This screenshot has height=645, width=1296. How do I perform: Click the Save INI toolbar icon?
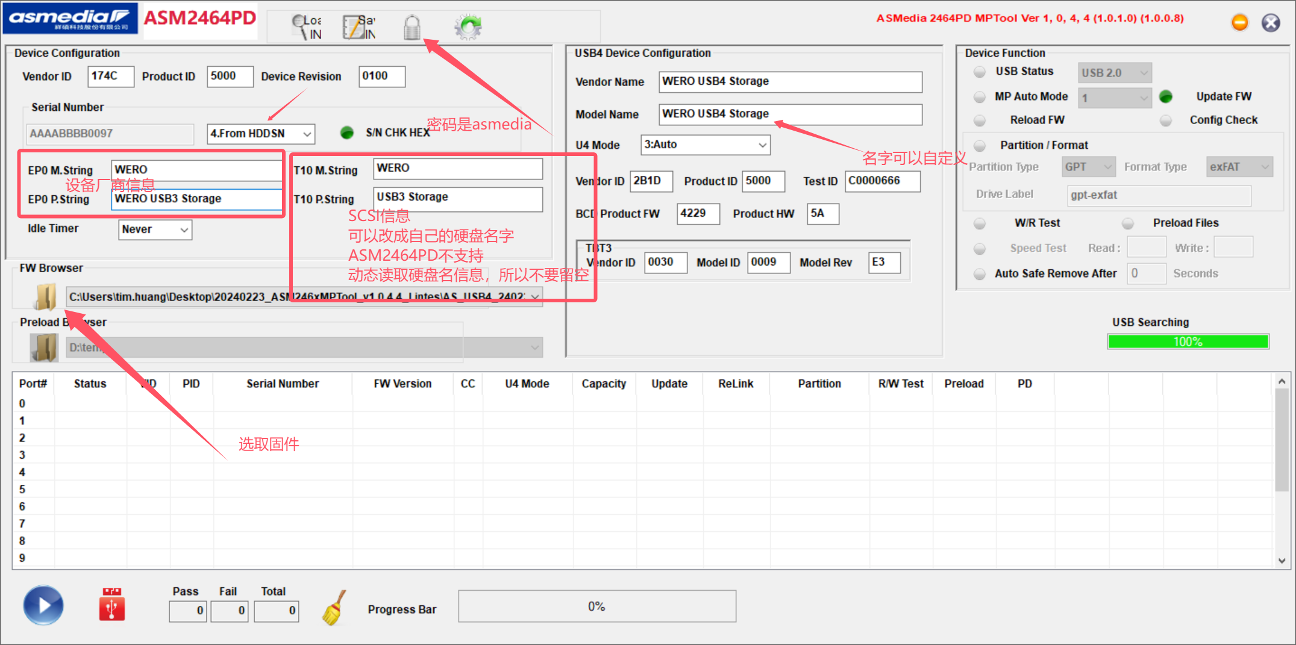tap(359, 27)
